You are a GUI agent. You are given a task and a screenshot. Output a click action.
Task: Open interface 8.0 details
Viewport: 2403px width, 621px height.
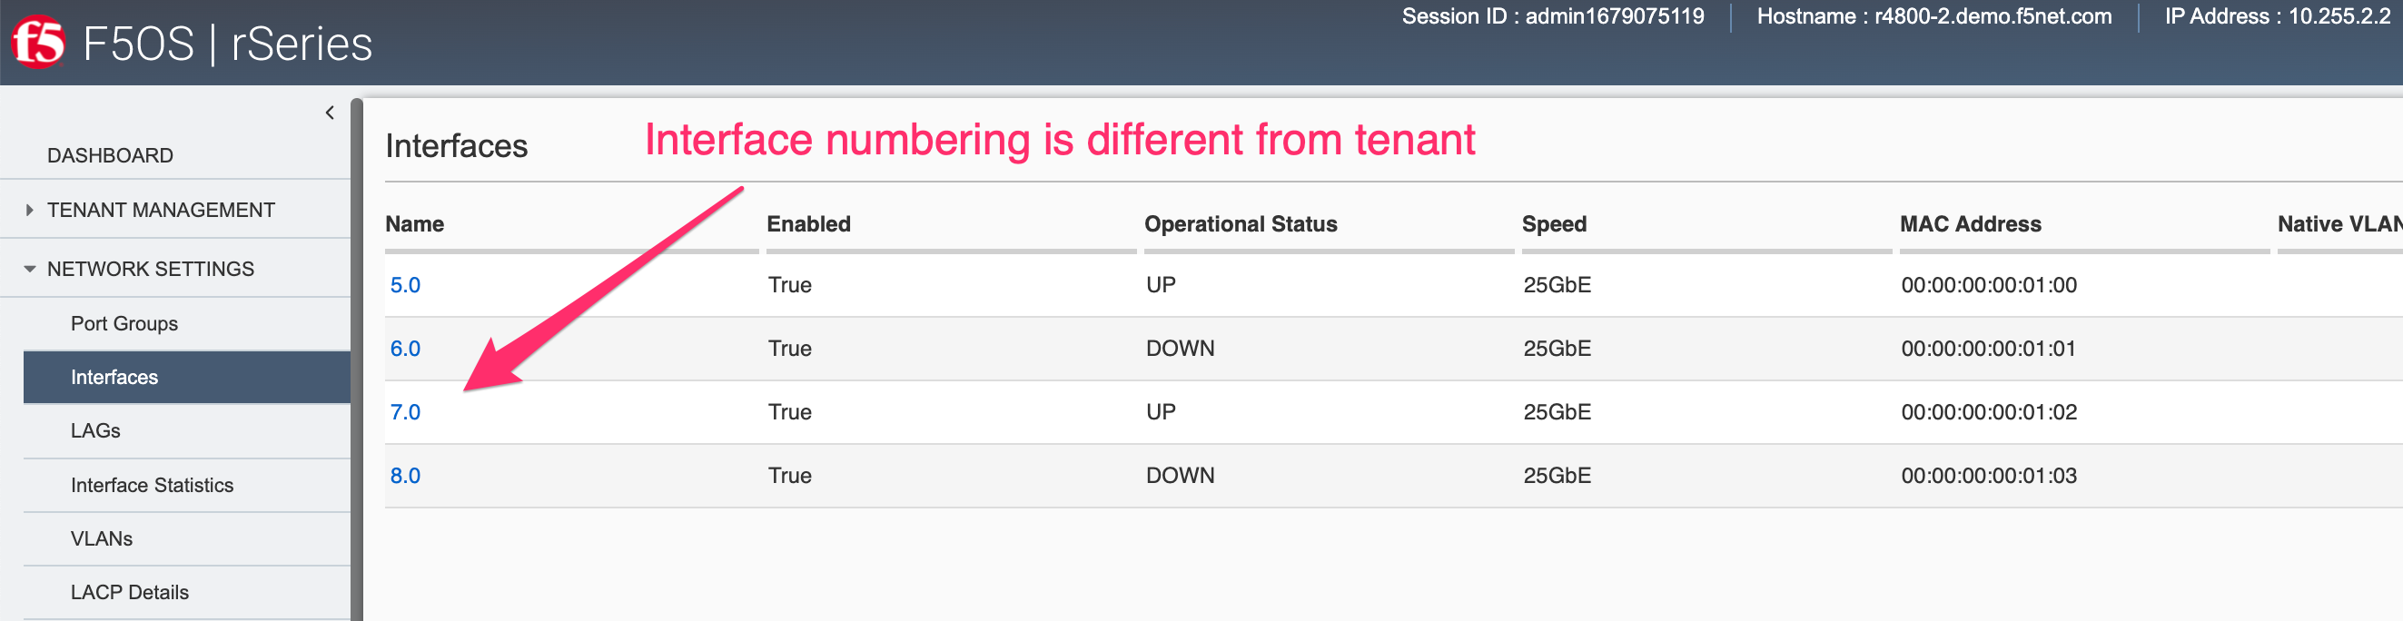[405, 476]
